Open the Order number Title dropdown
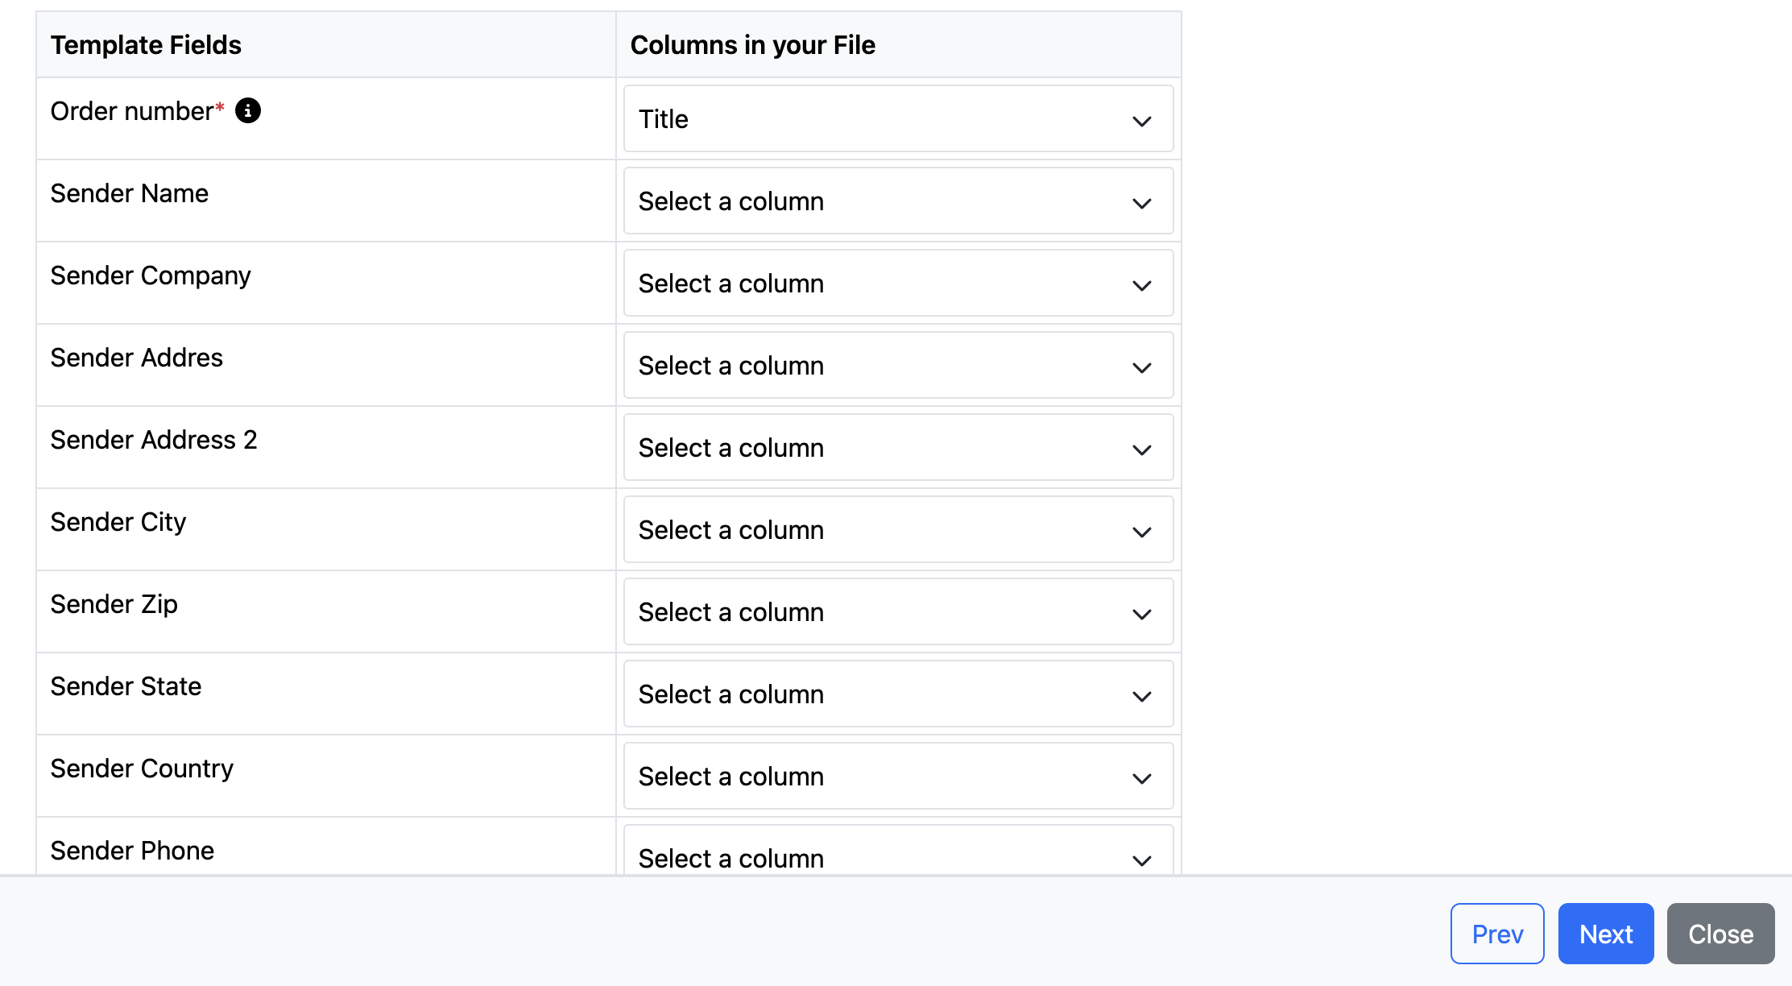Image resolution: width=1792 pixels, height=986 pixels. tap(898, 119)
